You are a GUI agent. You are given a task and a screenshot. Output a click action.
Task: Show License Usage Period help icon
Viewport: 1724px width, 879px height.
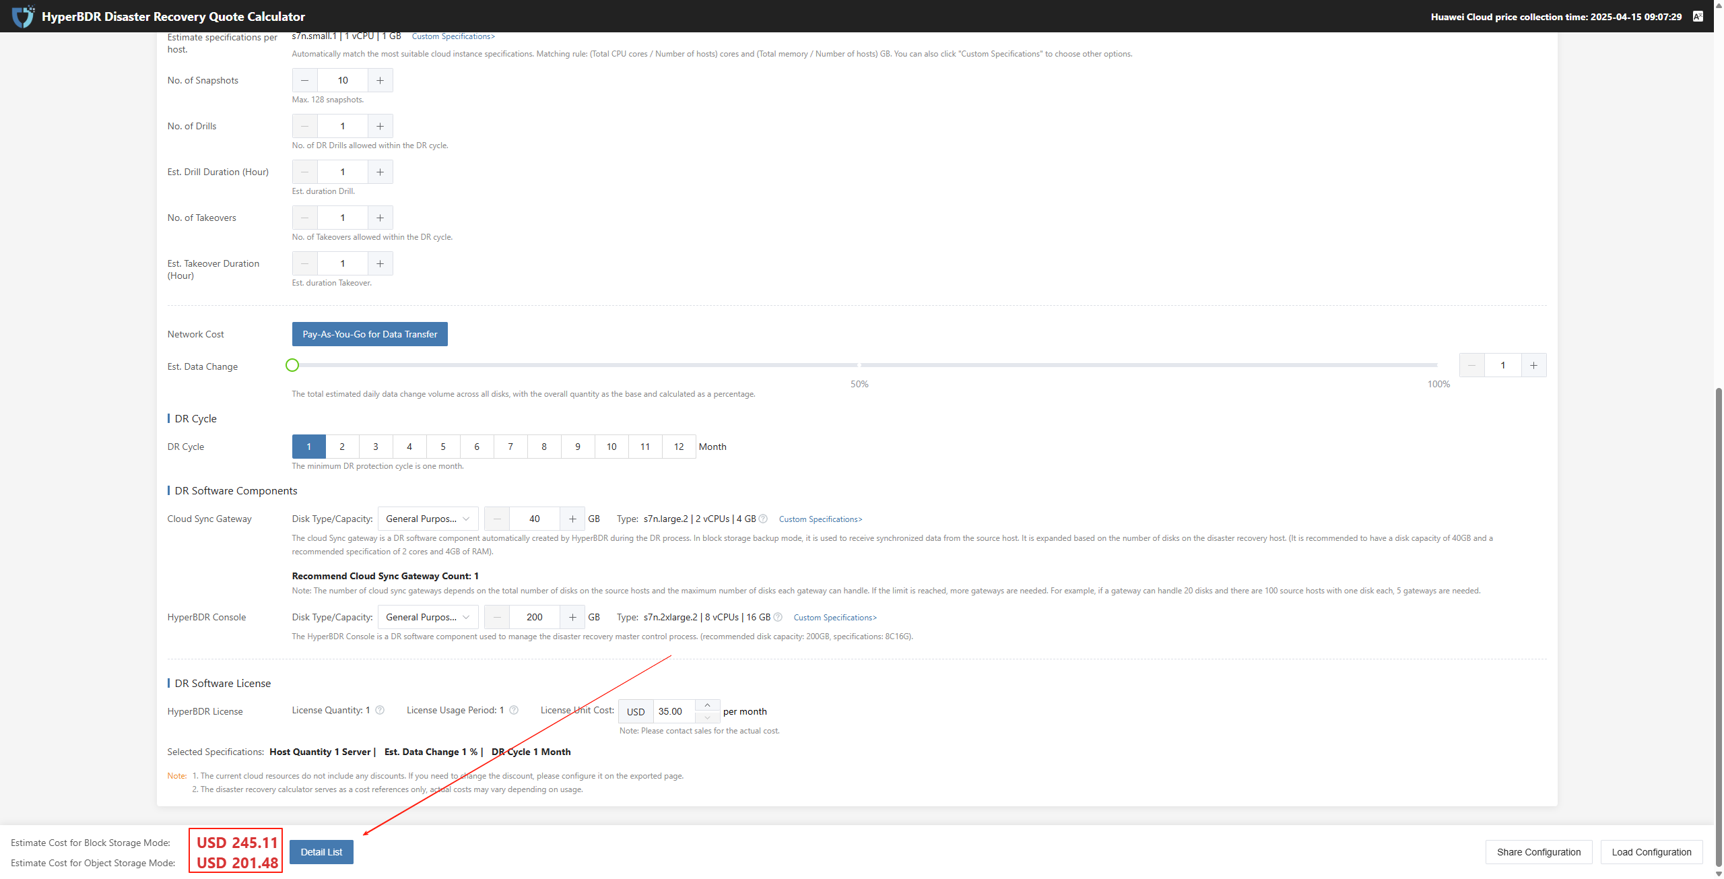point(514,710)
